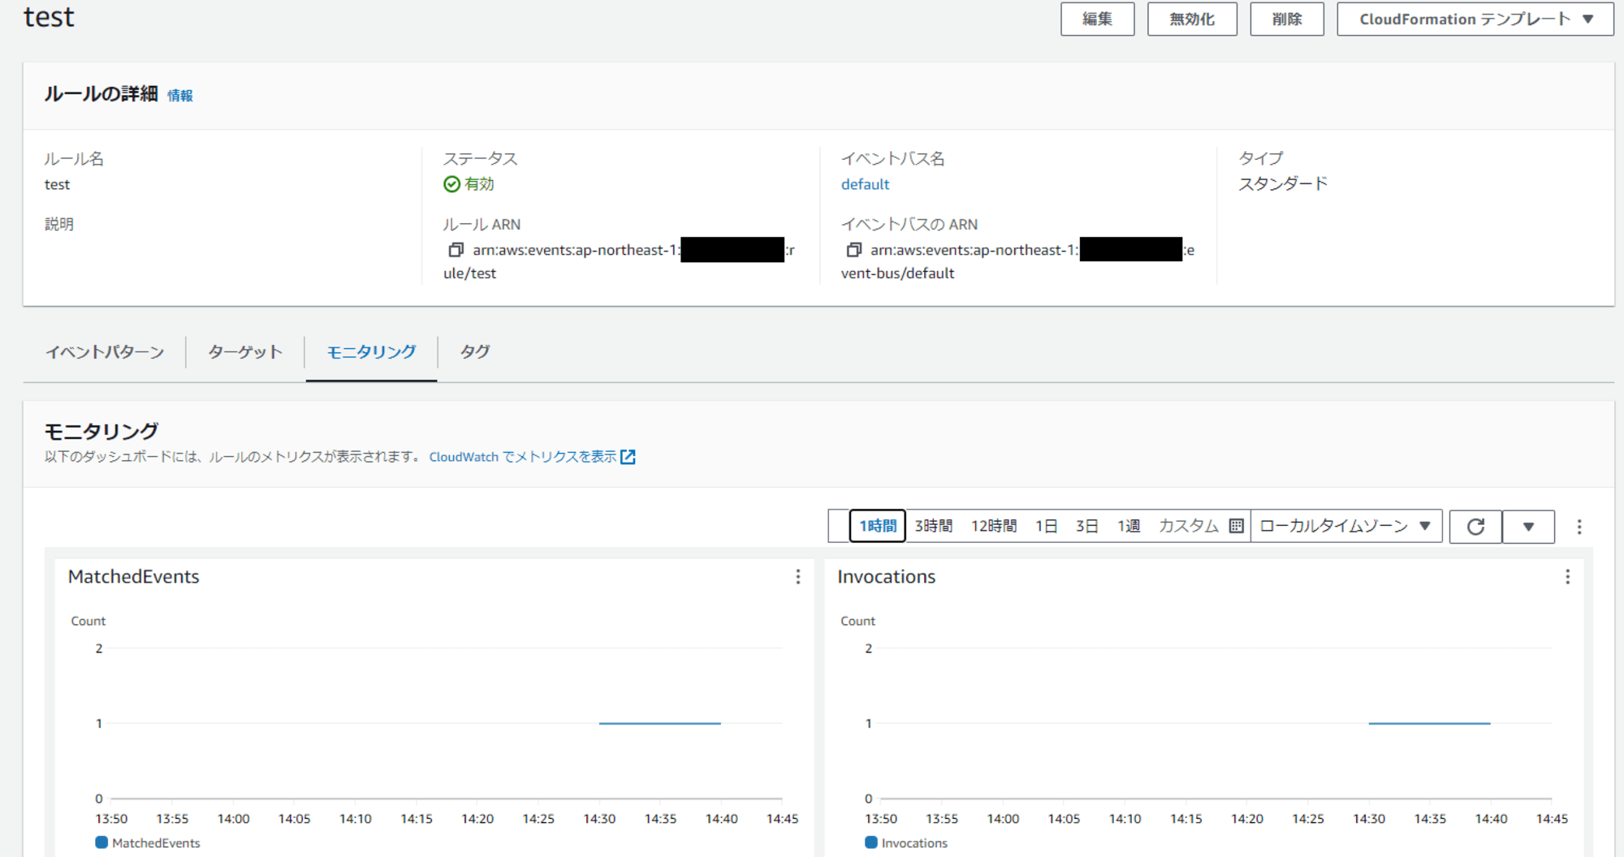Select the モニタリング tab
Image resolution: width=1624 pixels, height=857 pixels.
pos(371,352)
